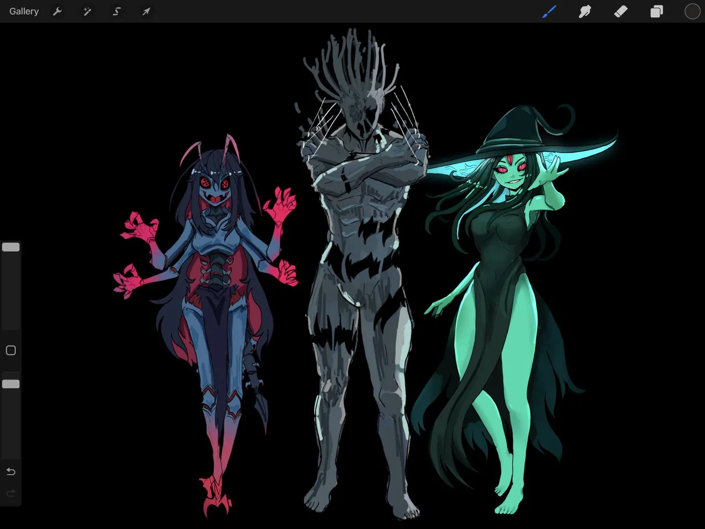Open the Gallery view
This screenshot has height=529, width=705.
click(24, 11)
